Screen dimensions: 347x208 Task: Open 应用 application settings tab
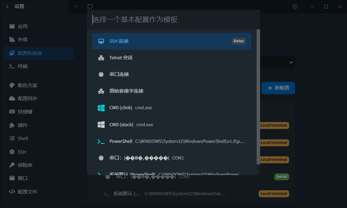23,26
